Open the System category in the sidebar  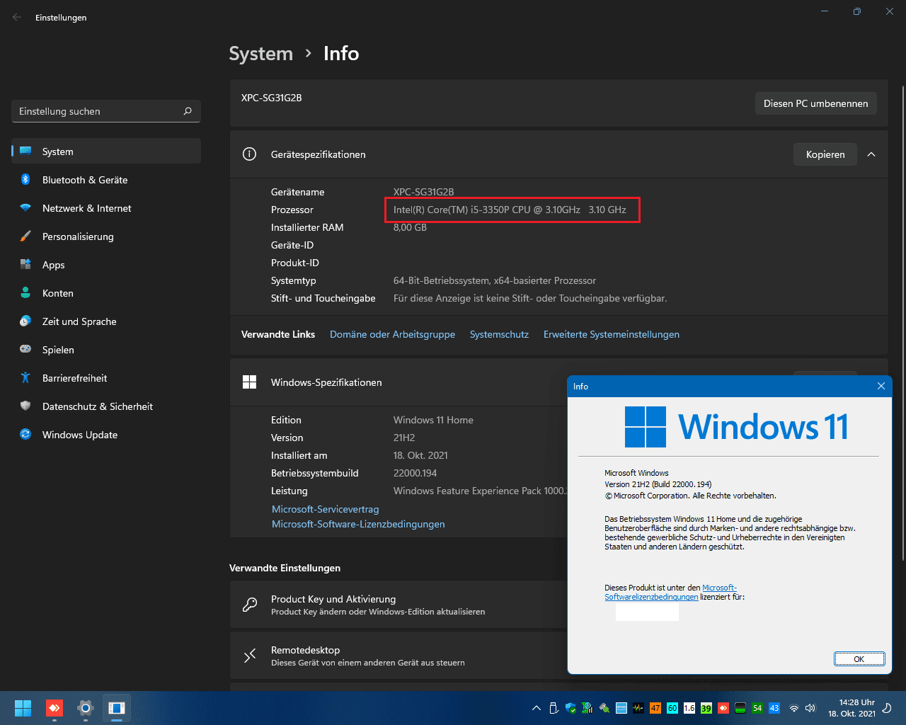tap(106, 152)
